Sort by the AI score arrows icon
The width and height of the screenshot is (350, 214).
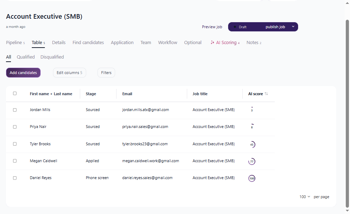(266, 94)
